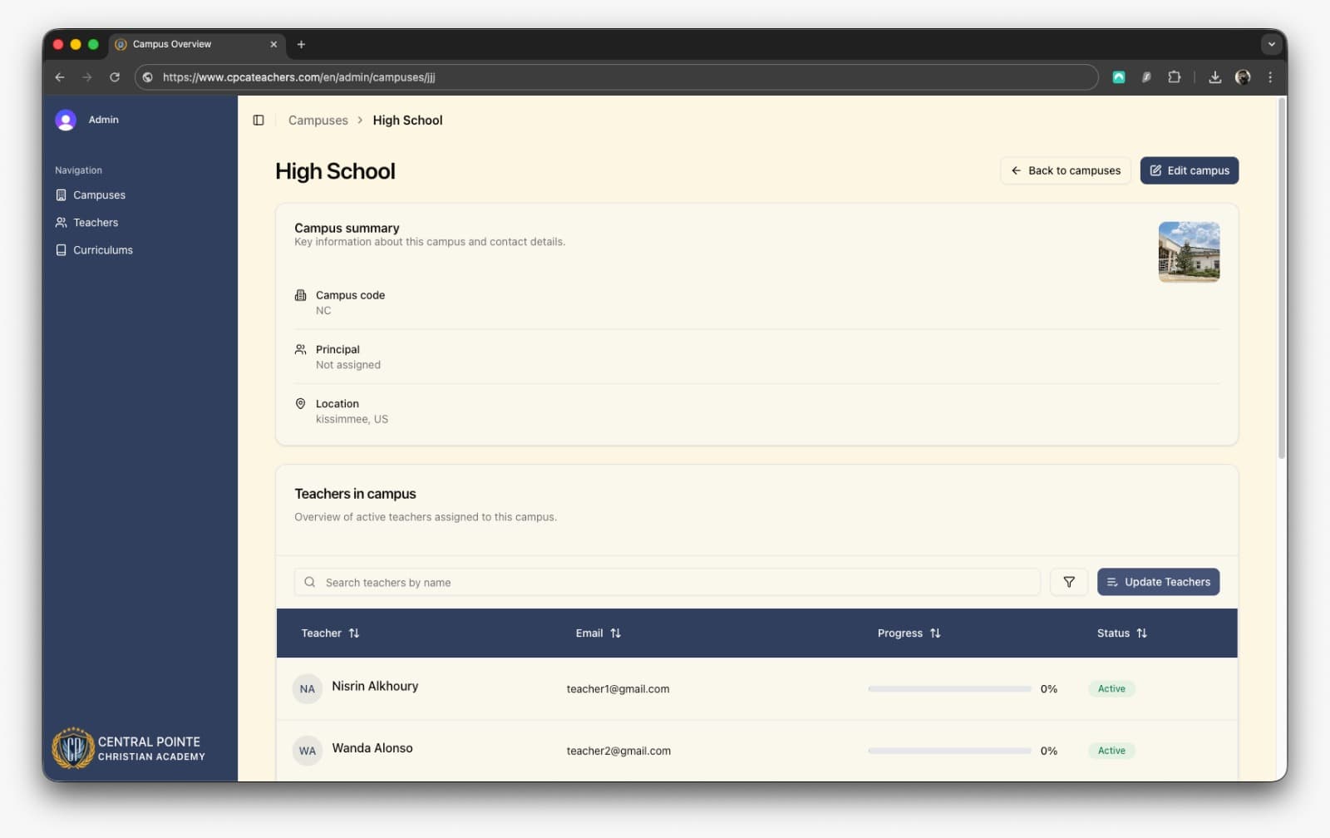Toggle the sidebar panel icon
Image resolution: width=1330 pixels, height=838 pixels.
(259, 121)
